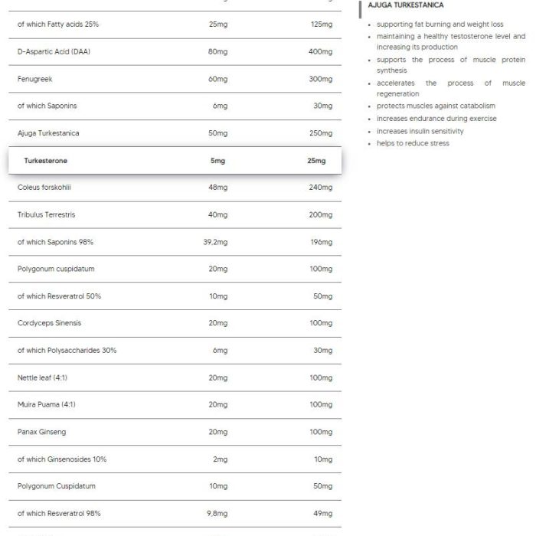Screen dimensions: 536x536
Task: Select the highlighted Turkesterone row
Action: [175, 161]
